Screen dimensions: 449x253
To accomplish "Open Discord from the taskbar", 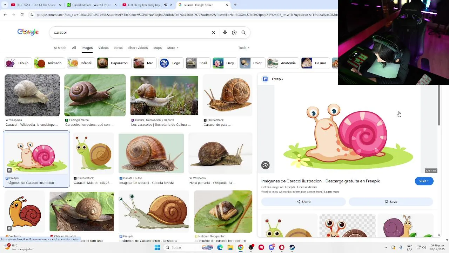I will click(272, 247).
